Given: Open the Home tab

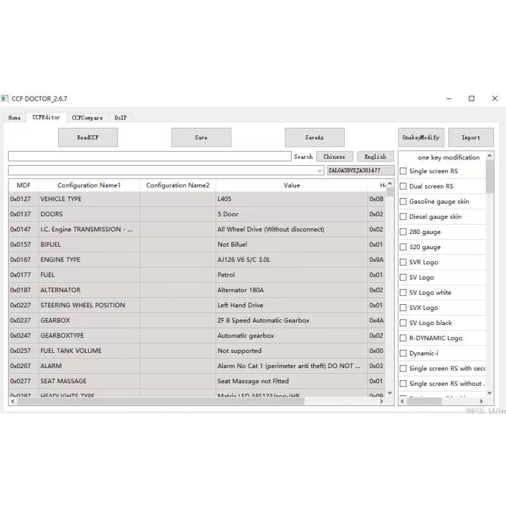Looking at the screenshot, I should tap(15, 118).
